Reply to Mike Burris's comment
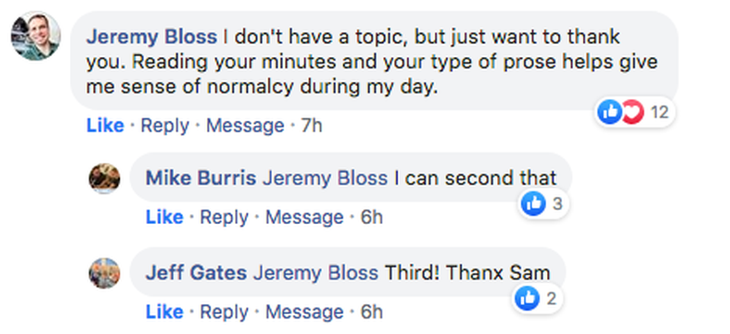730x334 pixels. (x=224, y=217)
